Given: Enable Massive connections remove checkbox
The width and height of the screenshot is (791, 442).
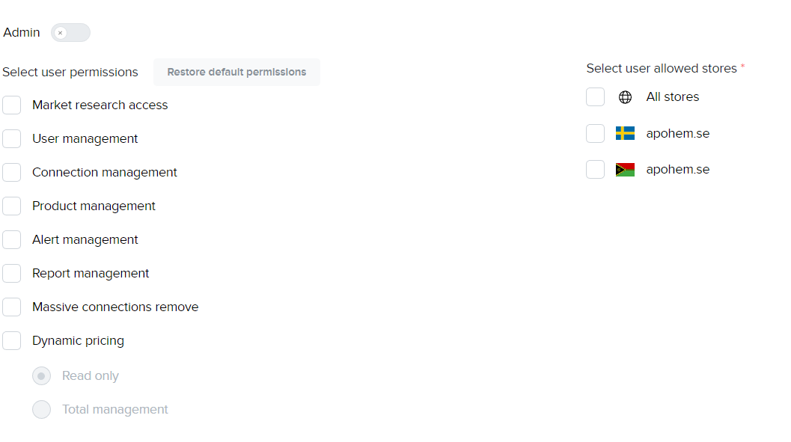Looking at the screenshot, I should [x=12, y=307].
